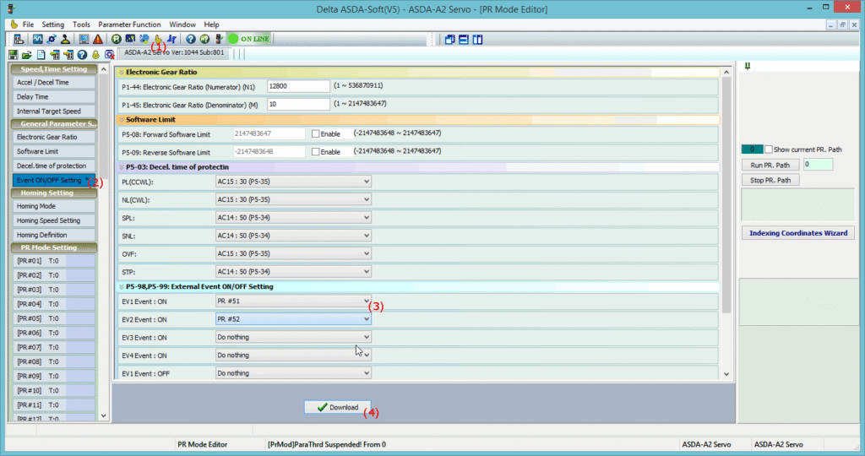
Task: Click the tile windows horizontally icon
Action: pos(464,39)
